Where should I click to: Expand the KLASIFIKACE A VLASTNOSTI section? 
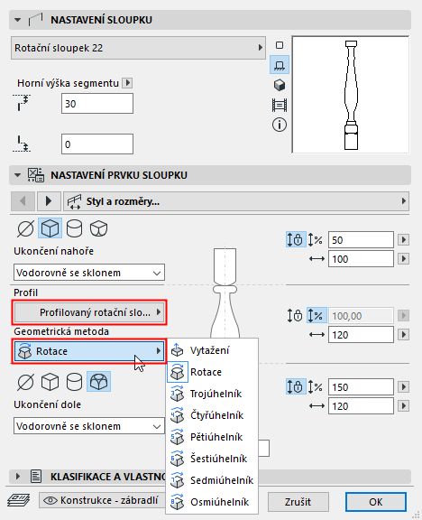click(17, 477)
